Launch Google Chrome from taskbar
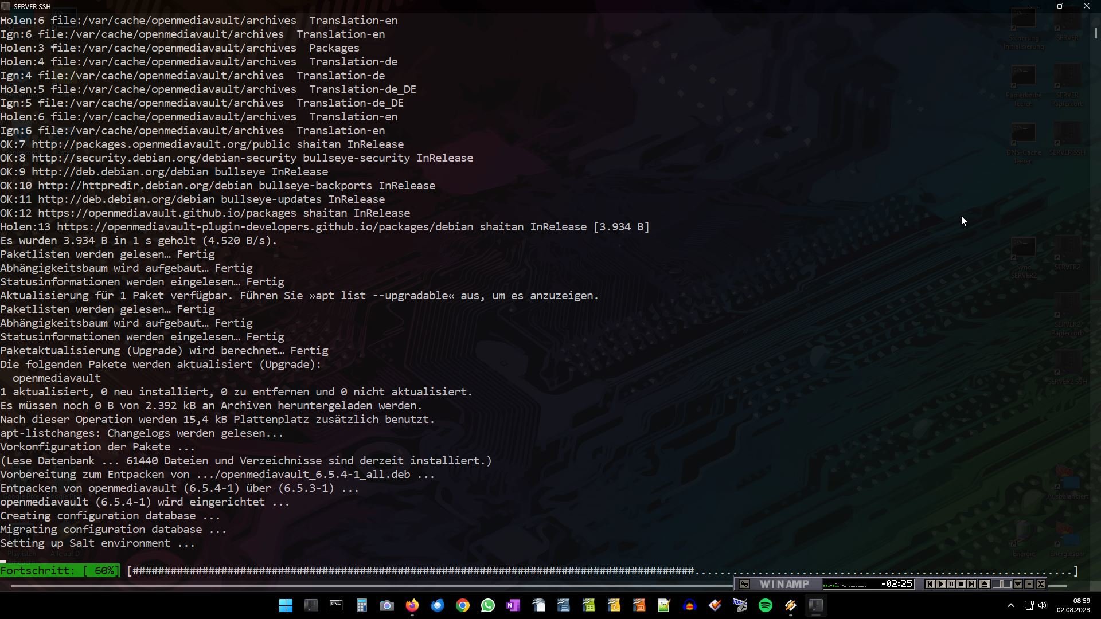The width and height of the screenshot is (1101, 619). 463,606
